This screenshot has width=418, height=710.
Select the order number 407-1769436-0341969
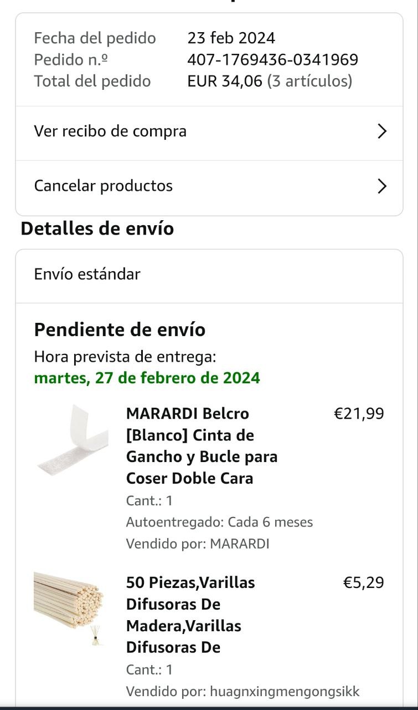click(273, 60)
